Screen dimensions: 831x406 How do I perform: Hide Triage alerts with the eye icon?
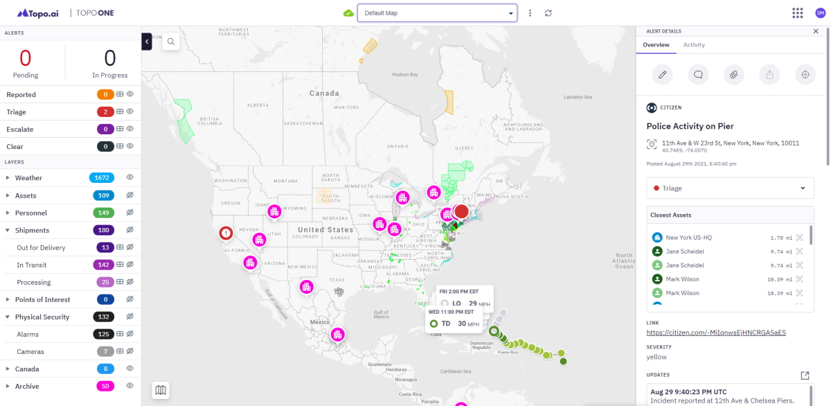(x=129, y=112)
